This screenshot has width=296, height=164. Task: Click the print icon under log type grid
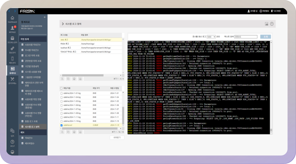(x=74, y=79)
